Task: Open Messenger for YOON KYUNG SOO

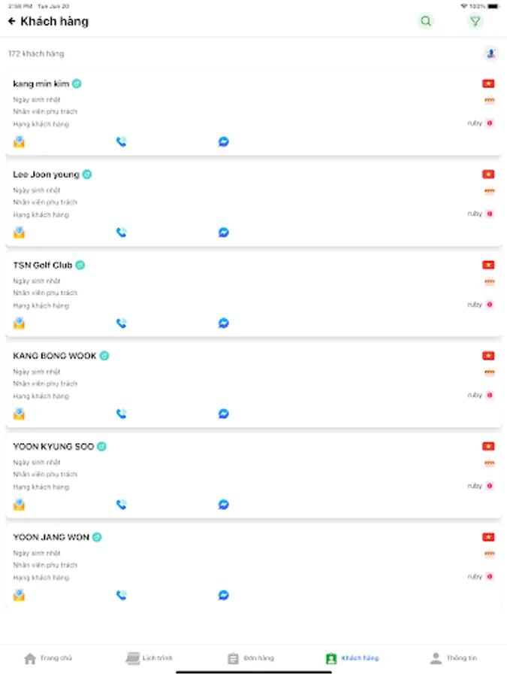Action: pyautogui.click(x=224, y=505)
